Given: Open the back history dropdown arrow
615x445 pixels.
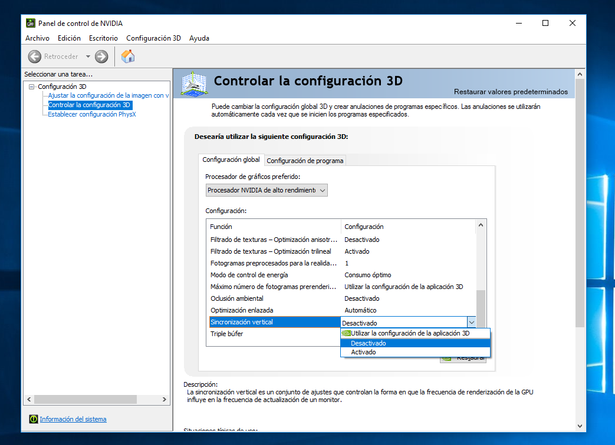Looking at the screenshot, I should (88, 57).
